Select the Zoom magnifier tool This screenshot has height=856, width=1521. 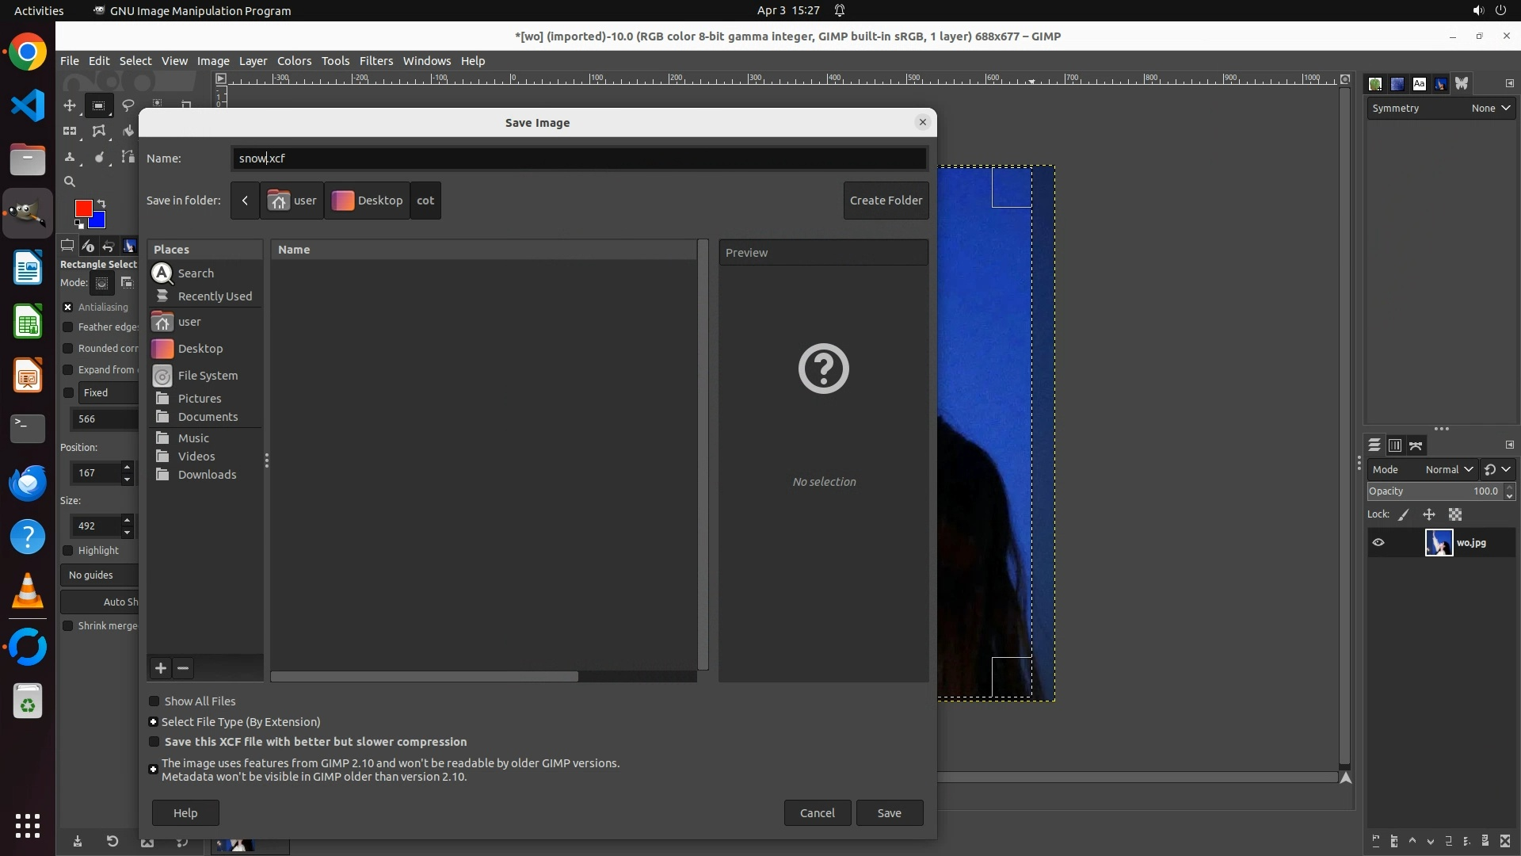tap(70, 182)
